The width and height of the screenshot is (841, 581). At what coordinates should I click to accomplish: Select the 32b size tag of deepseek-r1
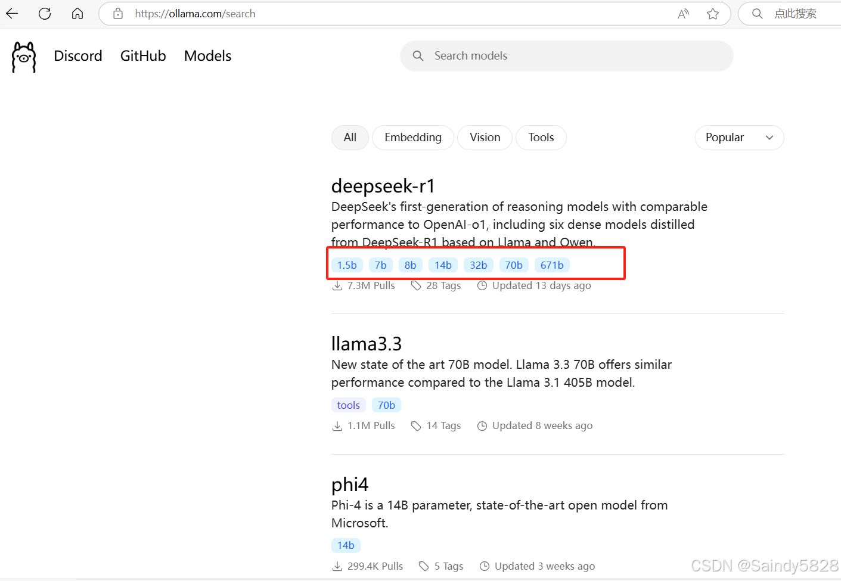point(479,265)
